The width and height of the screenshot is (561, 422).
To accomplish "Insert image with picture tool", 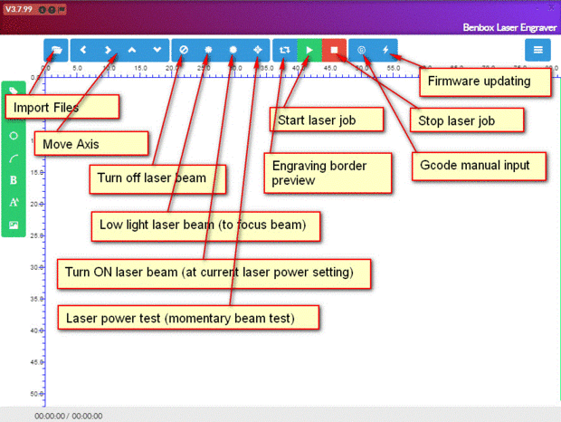I will [x=14, y=225].
